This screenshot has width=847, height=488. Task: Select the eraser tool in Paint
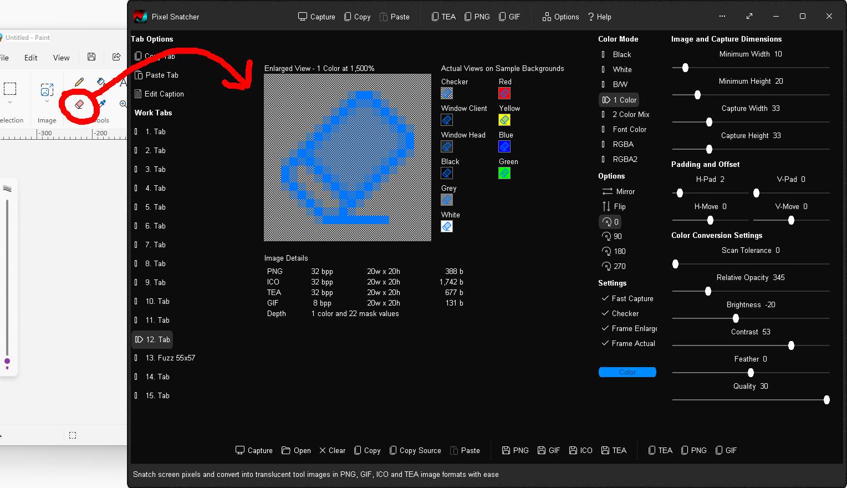[79, 104]
